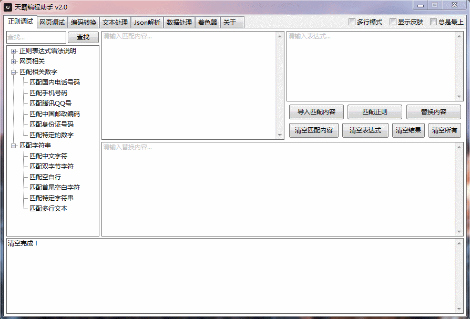Screen dimensions: 470x319
Task: Click the 清空表达式 button
Action: pos(365,130)
